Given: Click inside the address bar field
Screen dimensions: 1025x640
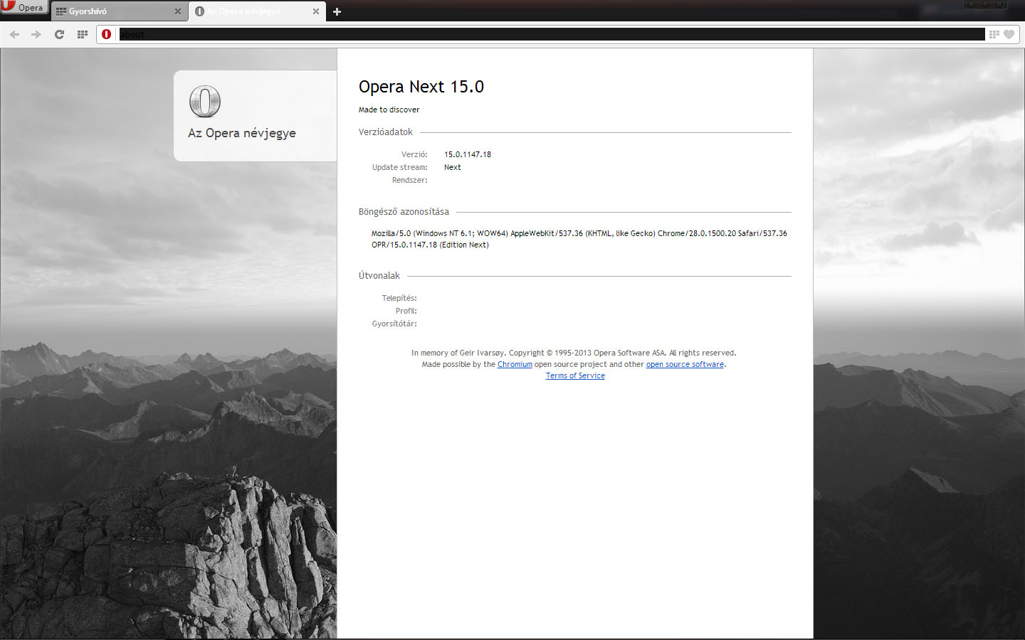Looking at the screenshot, I should (x=548, y=34).
